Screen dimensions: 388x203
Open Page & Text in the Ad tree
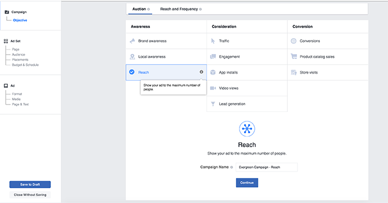tap(20, 104)
